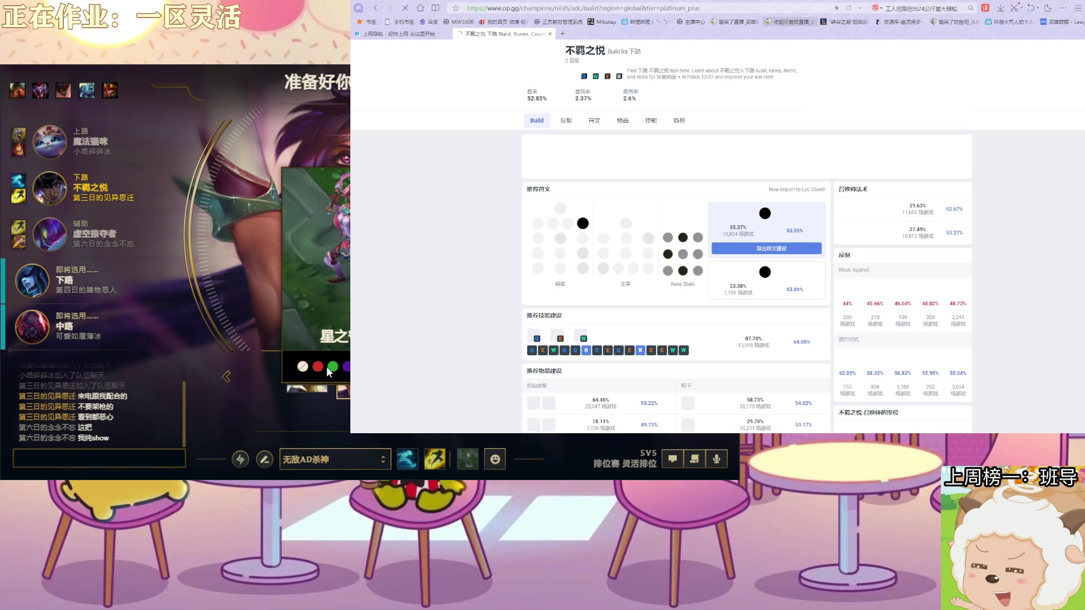This screenshot has height=610, width=1085.
Task: Collapse the skin carousel left chevron
Action: click(227, 377)
